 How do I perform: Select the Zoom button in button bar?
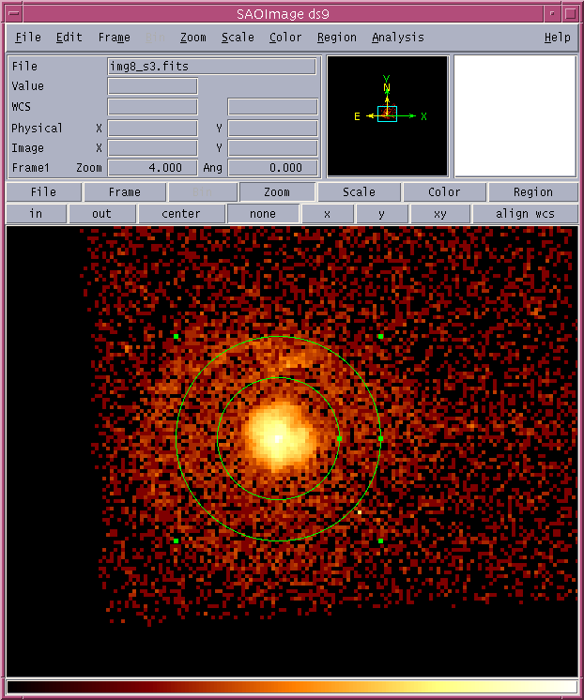(x=277, y=192)
